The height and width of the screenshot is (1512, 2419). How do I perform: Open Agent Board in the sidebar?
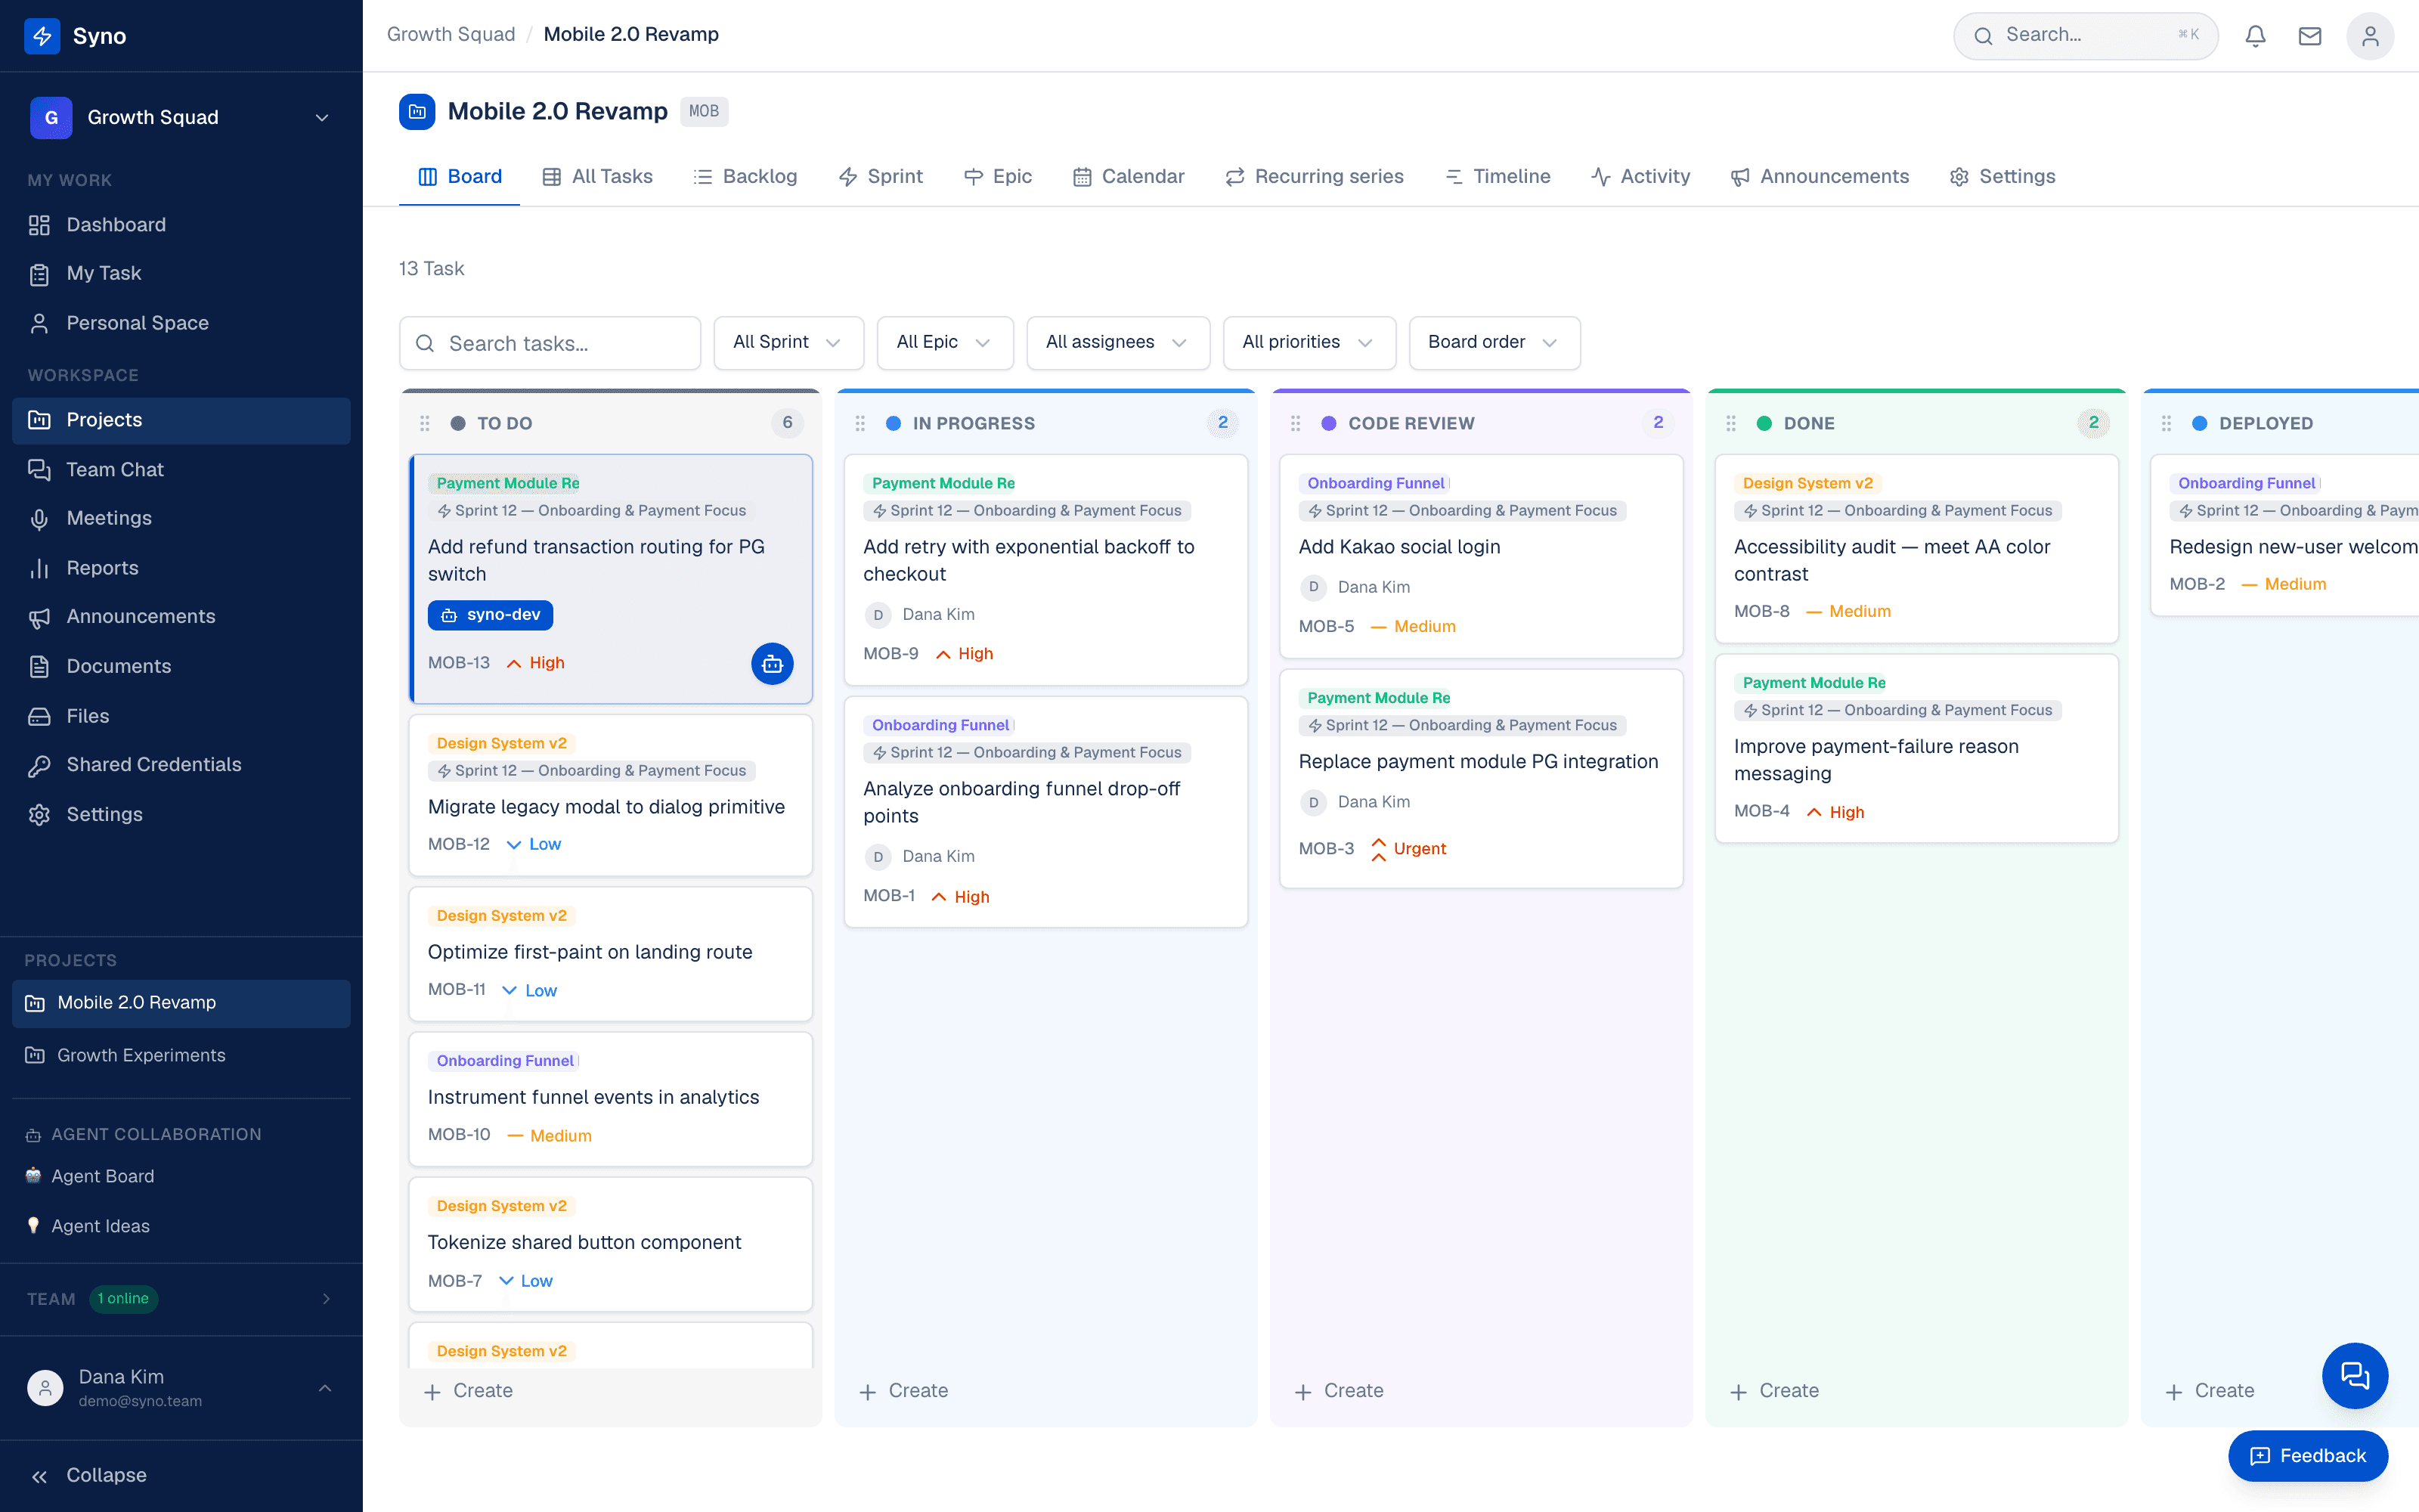point(181,1176)
